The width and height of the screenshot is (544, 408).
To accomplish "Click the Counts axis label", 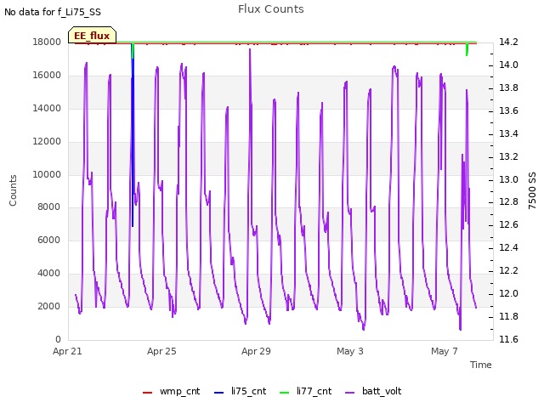I will click(13, 190).
